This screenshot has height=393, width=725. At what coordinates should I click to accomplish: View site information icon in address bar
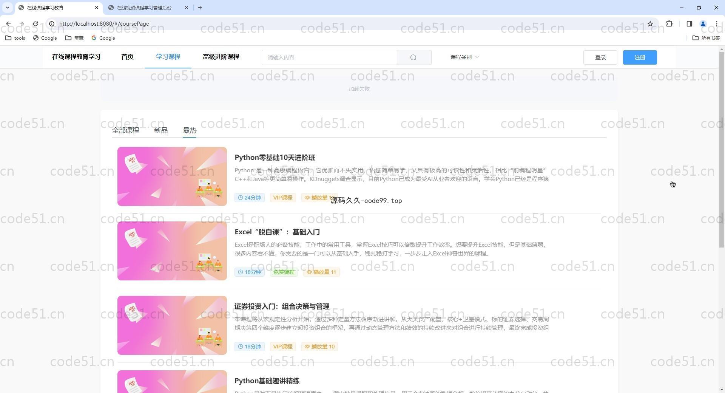[x=52, y=24]
